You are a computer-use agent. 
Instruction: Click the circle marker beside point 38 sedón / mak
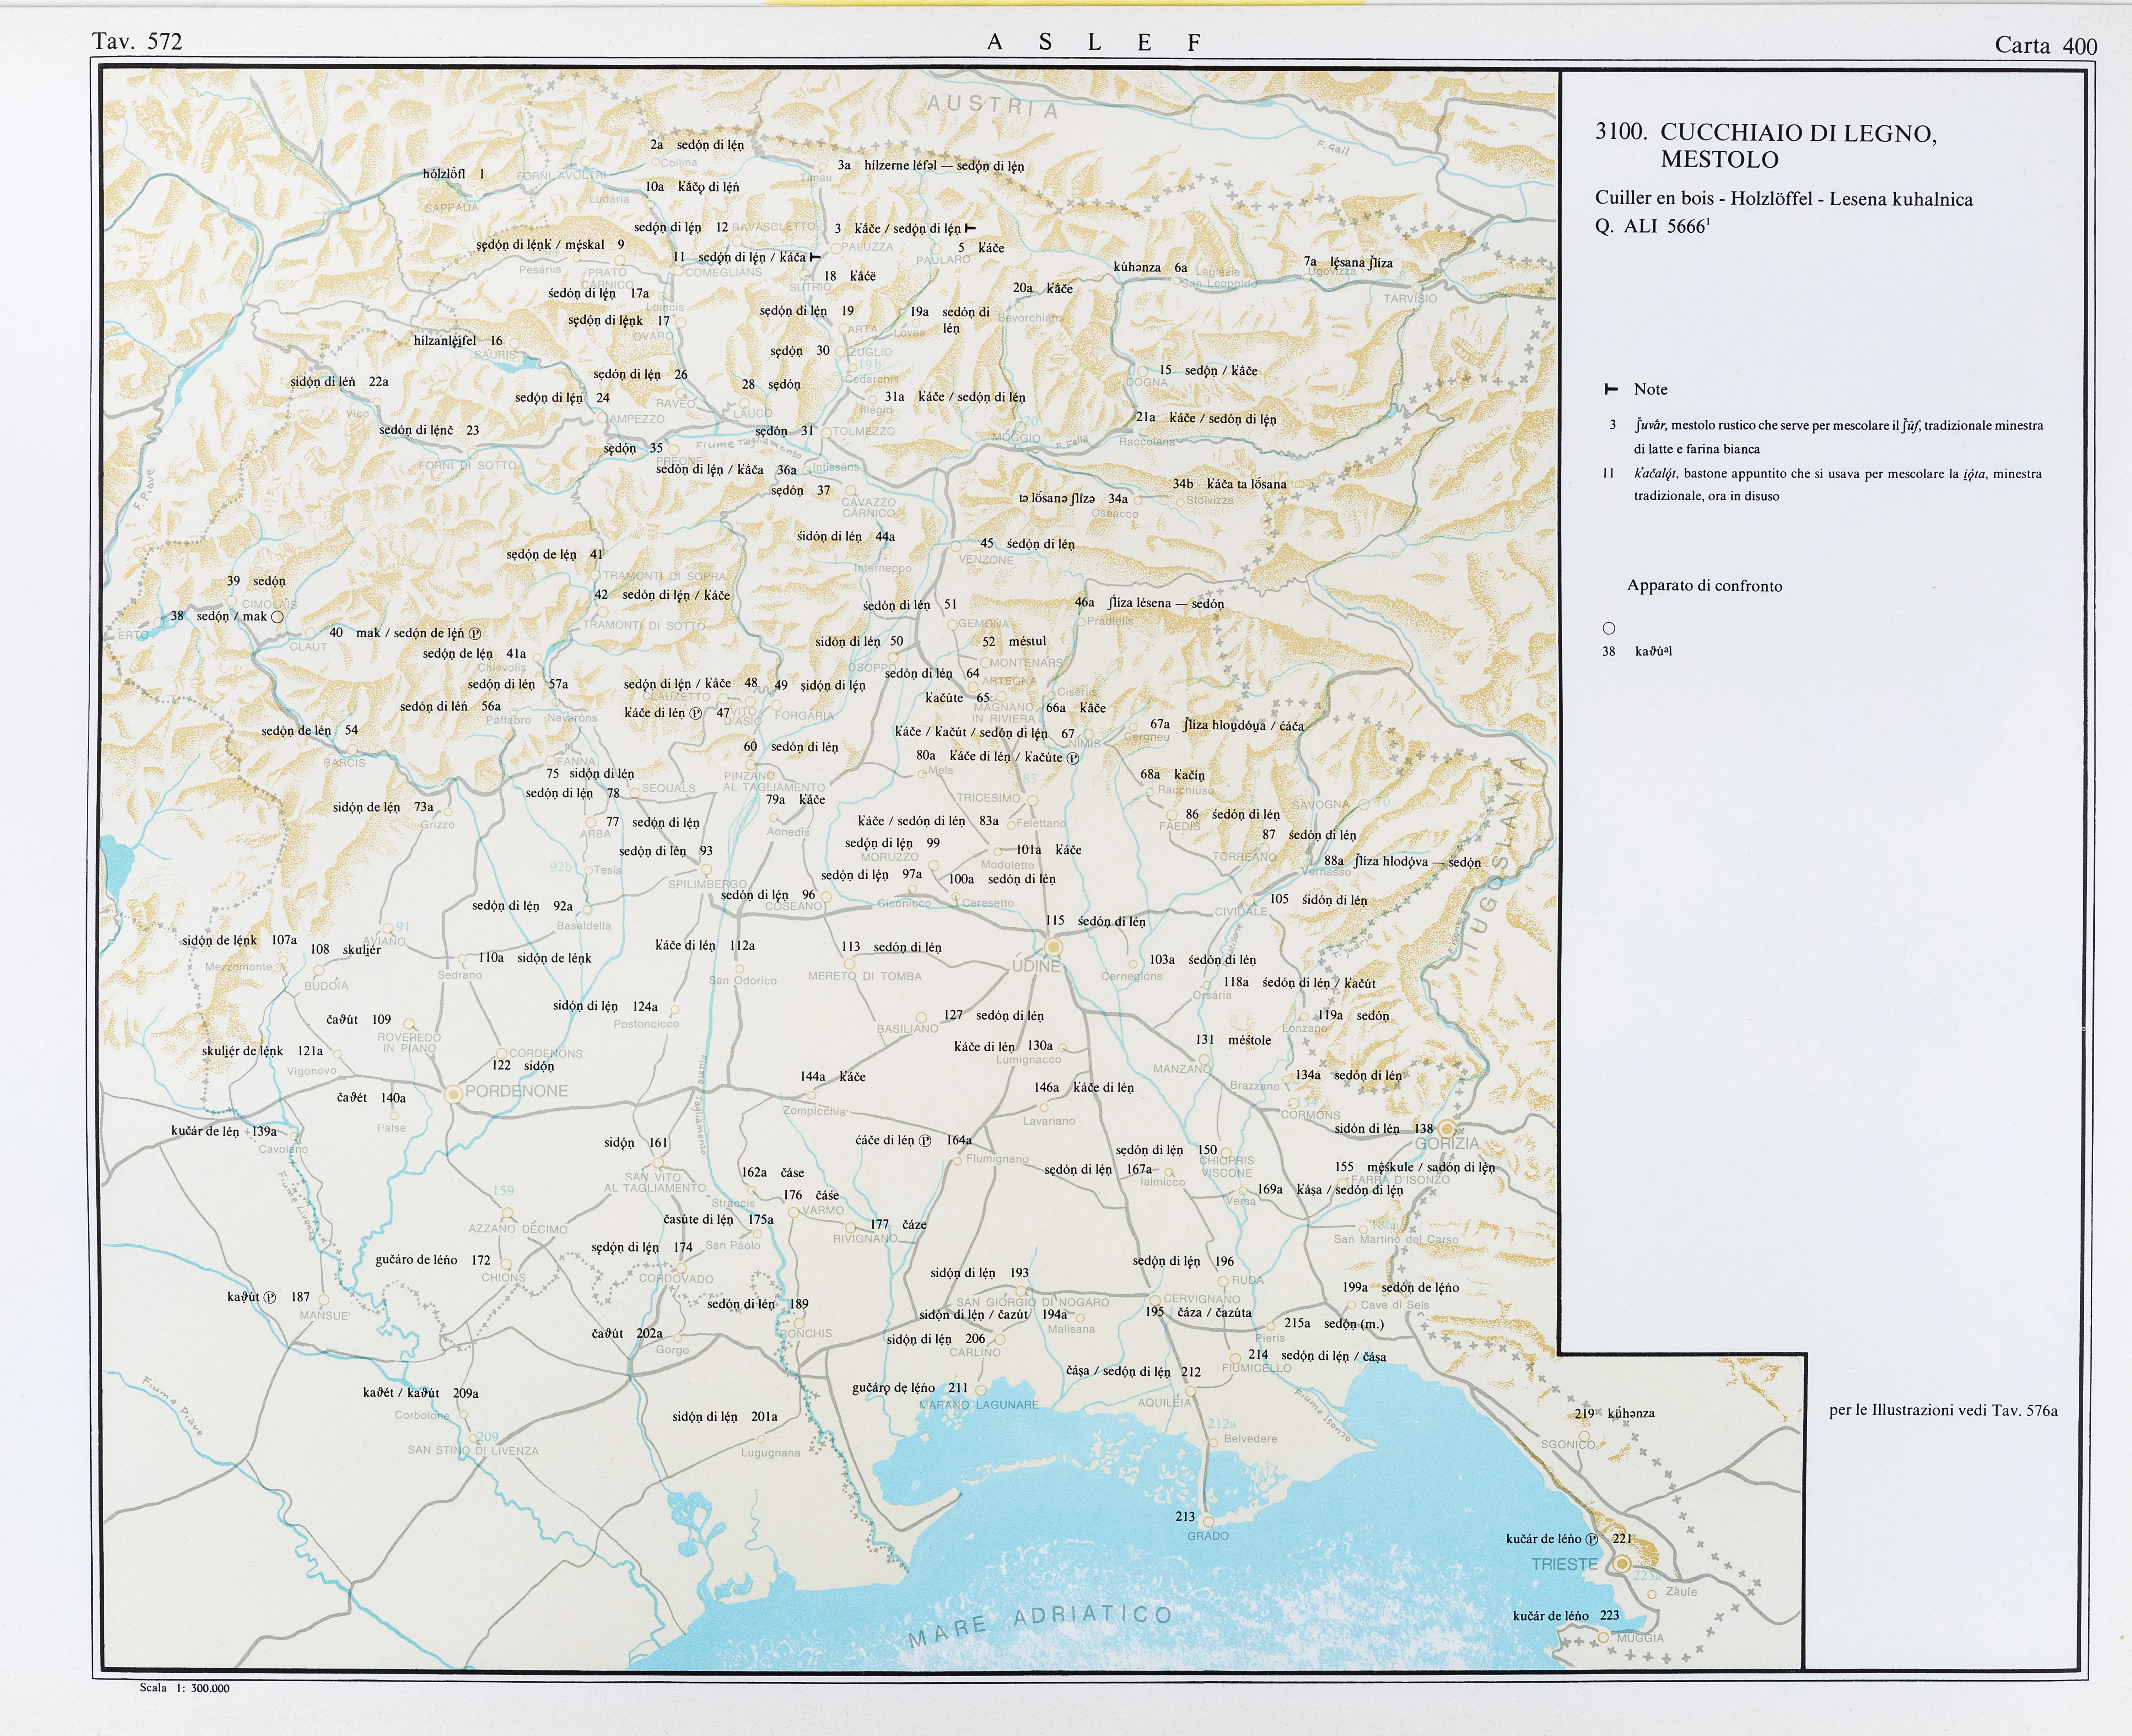click(x=278, y=617)
